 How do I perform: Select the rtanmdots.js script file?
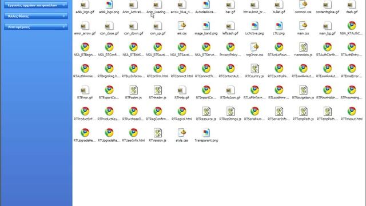click(x=303, y=47)
